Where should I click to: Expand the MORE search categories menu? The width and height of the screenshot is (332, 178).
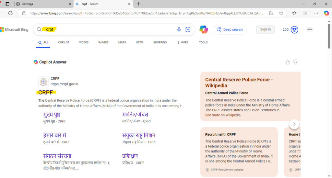[183, 42]
